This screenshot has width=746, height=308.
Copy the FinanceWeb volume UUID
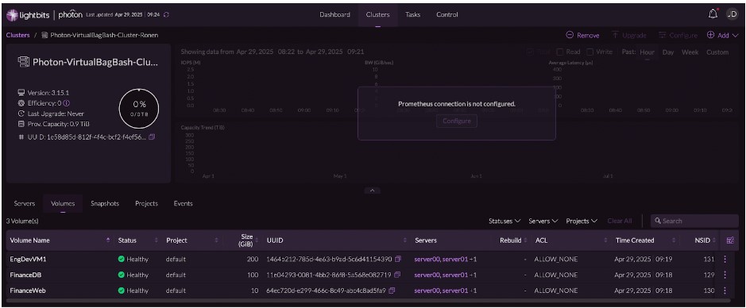pyautogui.click(x=392, y=291)
